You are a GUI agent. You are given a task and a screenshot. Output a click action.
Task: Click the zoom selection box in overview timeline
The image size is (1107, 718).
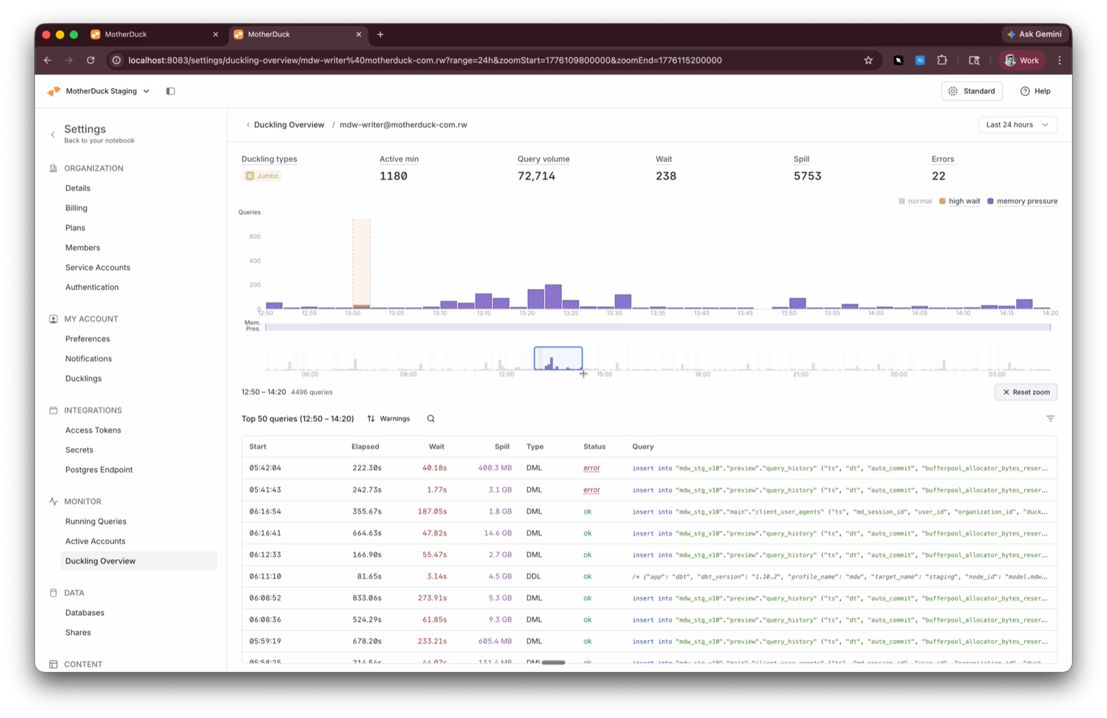[558, 358]
